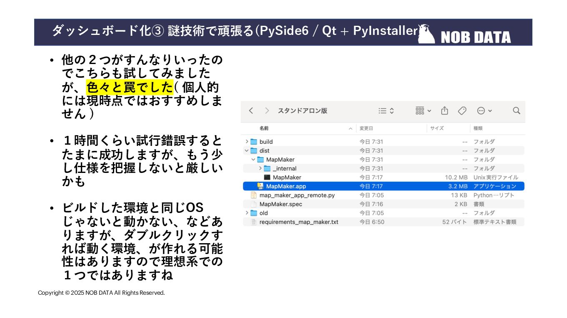
Task: Click the sort direction arrow beside 名前
Action: (350, 129)
